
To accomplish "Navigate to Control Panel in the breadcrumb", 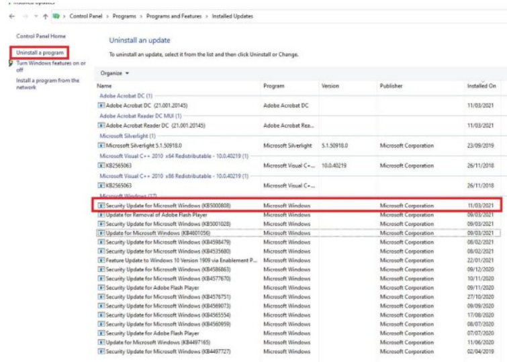I will tap(86, 16).
